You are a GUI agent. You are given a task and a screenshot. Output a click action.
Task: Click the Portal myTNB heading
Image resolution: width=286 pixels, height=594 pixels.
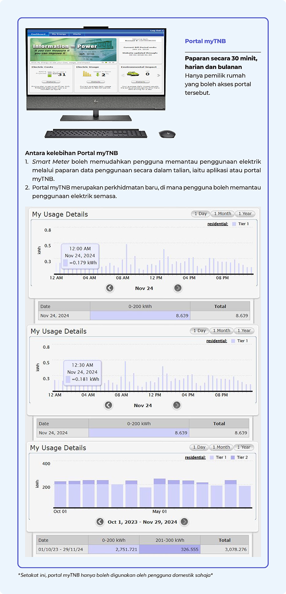click(205, 41)
